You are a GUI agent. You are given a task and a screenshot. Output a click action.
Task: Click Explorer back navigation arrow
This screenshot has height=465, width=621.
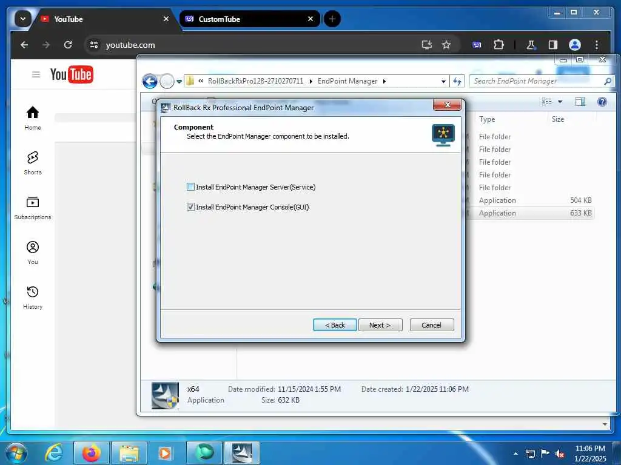click(150, 82)
